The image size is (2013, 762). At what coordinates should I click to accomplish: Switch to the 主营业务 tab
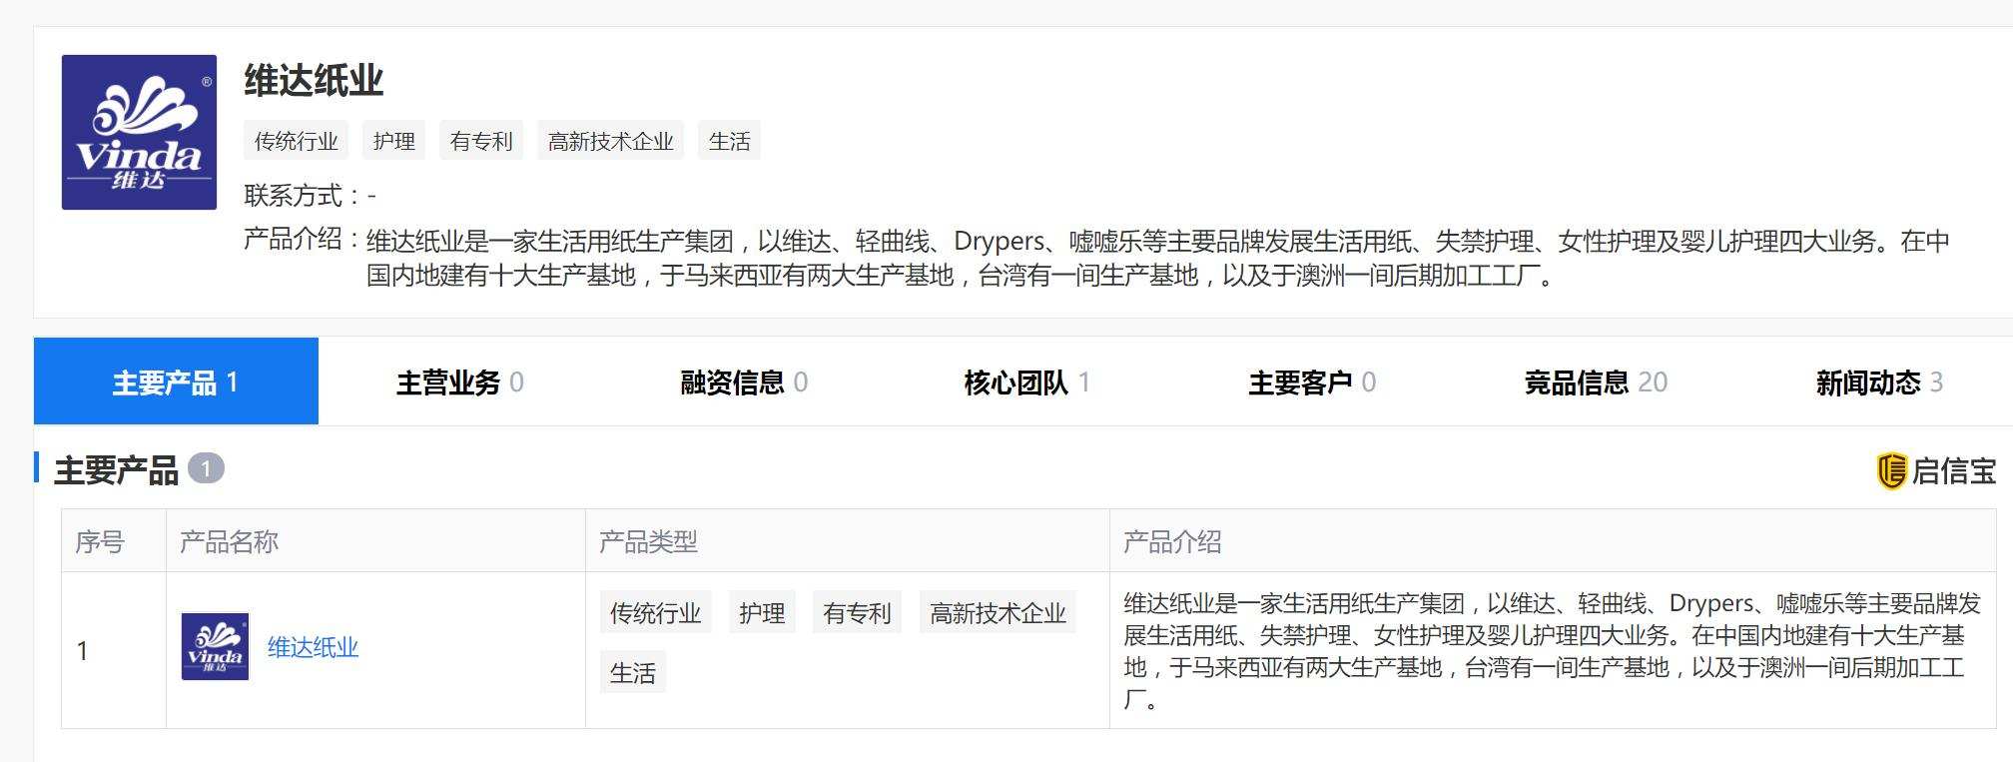pyautogui.click(x=459, y=381)
